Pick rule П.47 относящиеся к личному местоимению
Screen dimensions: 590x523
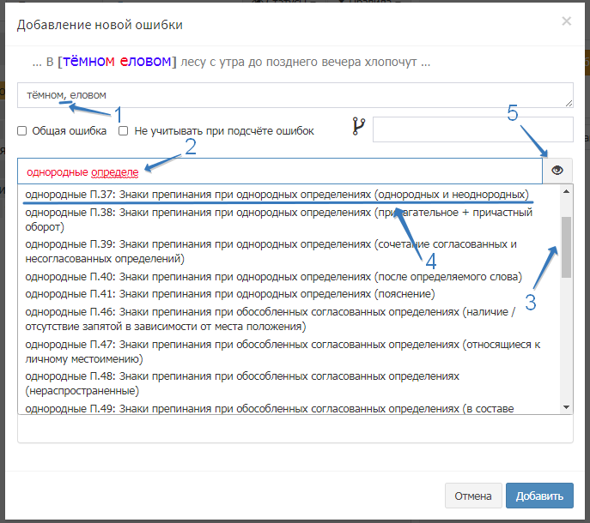[277, 352]
